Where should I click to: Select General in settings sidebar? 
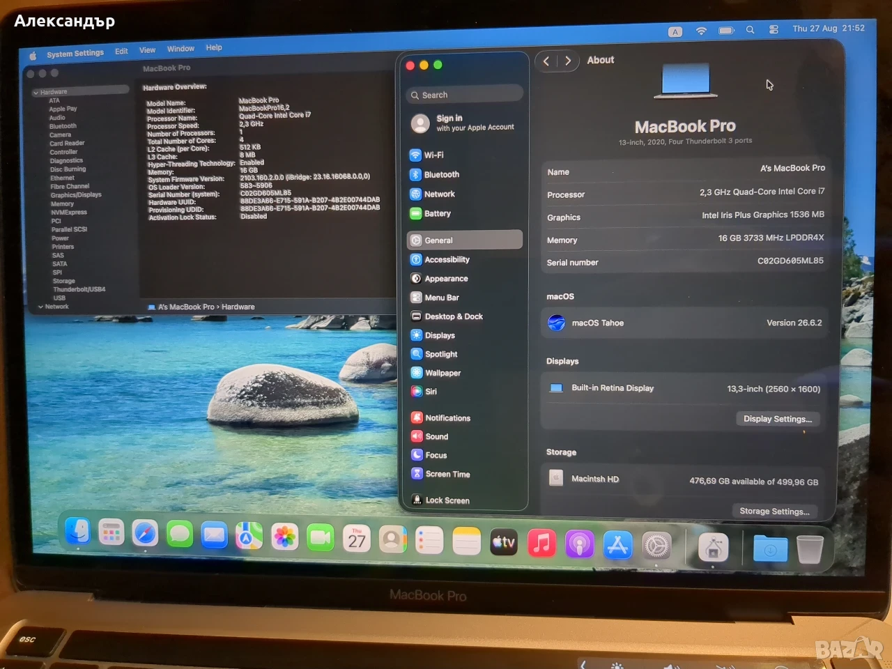click(464, 240)
